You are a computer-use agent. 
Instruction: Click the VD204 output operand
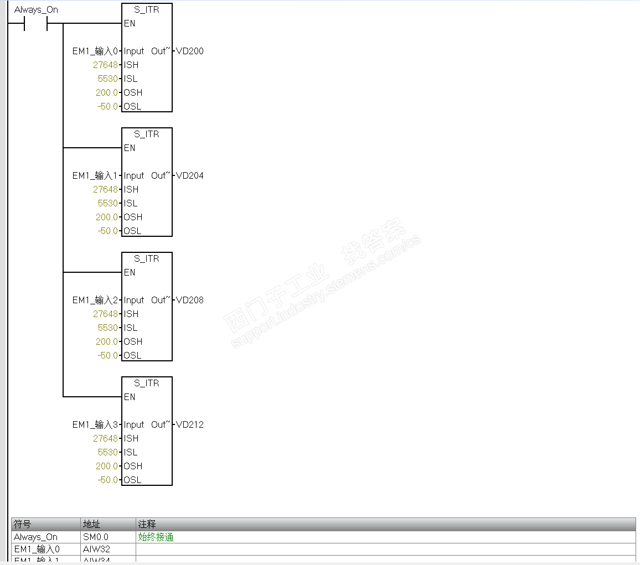click(190, 175)
